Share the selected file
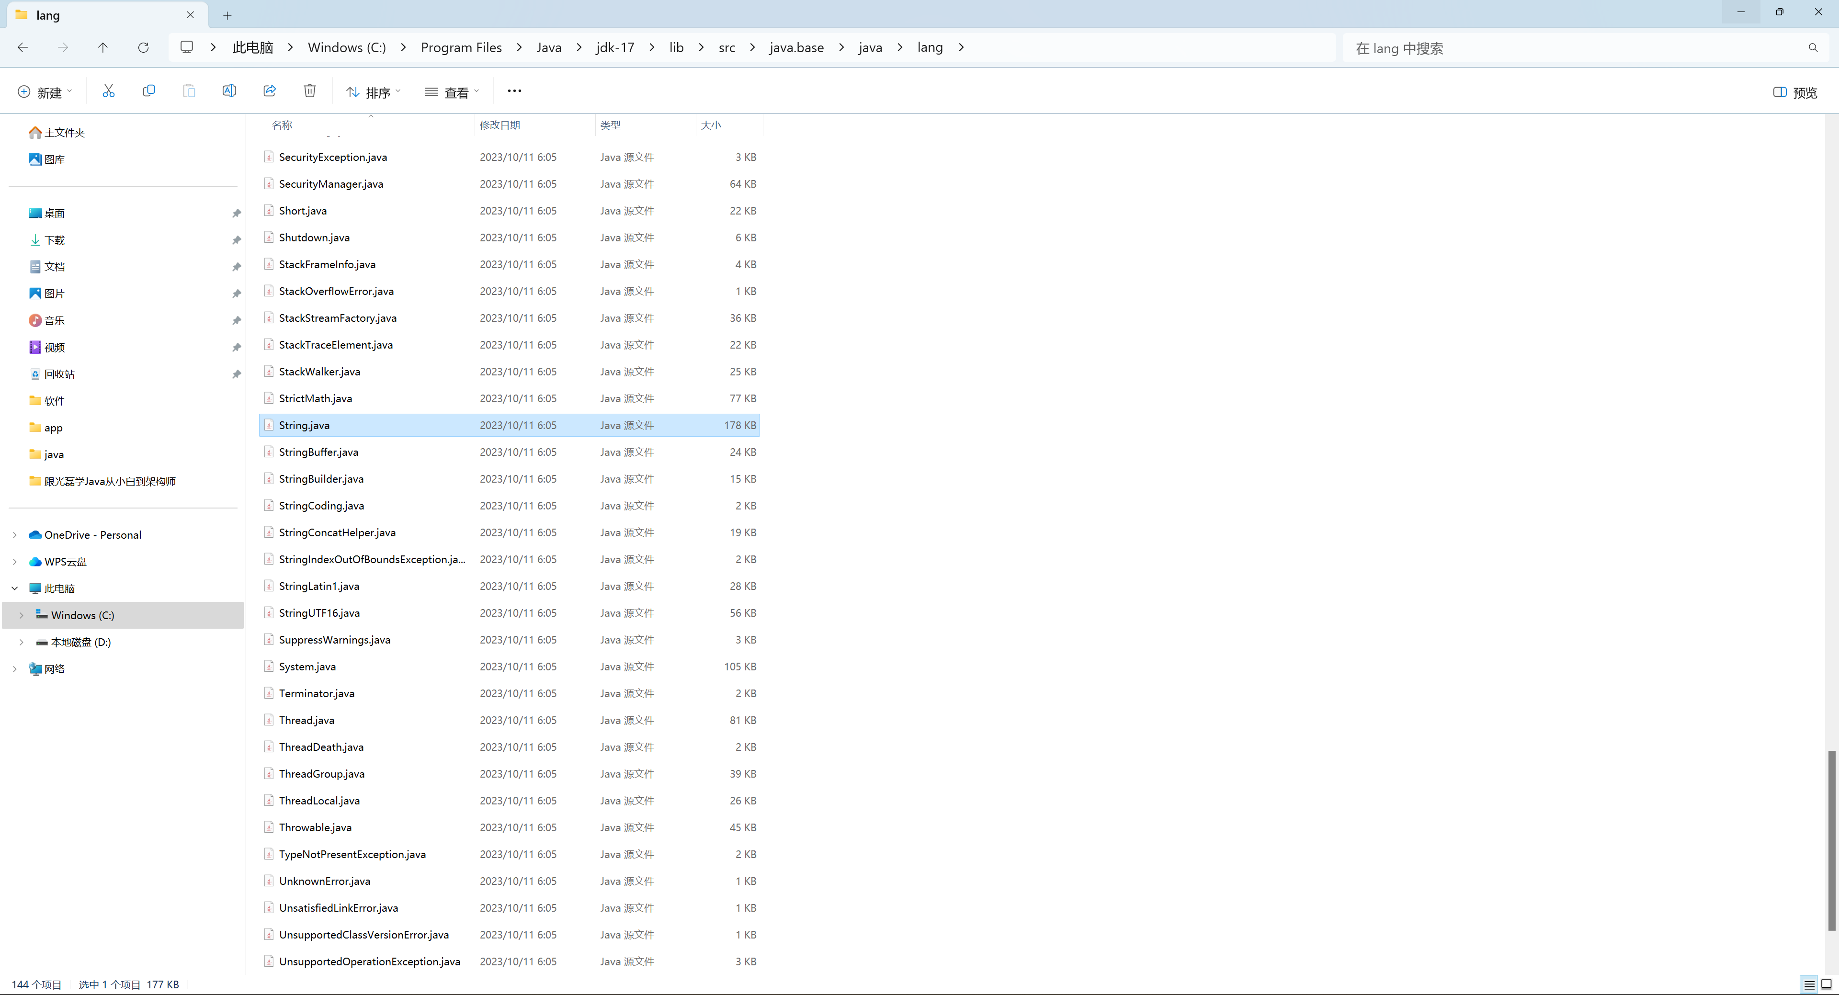 pyautogui.click(x=269, y=90)
